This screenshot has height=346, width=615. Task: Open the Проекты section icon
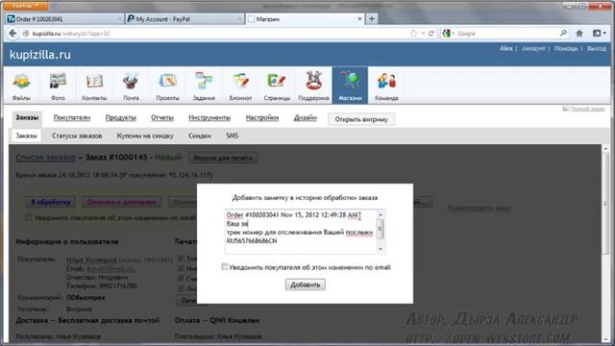pos(167,86)
